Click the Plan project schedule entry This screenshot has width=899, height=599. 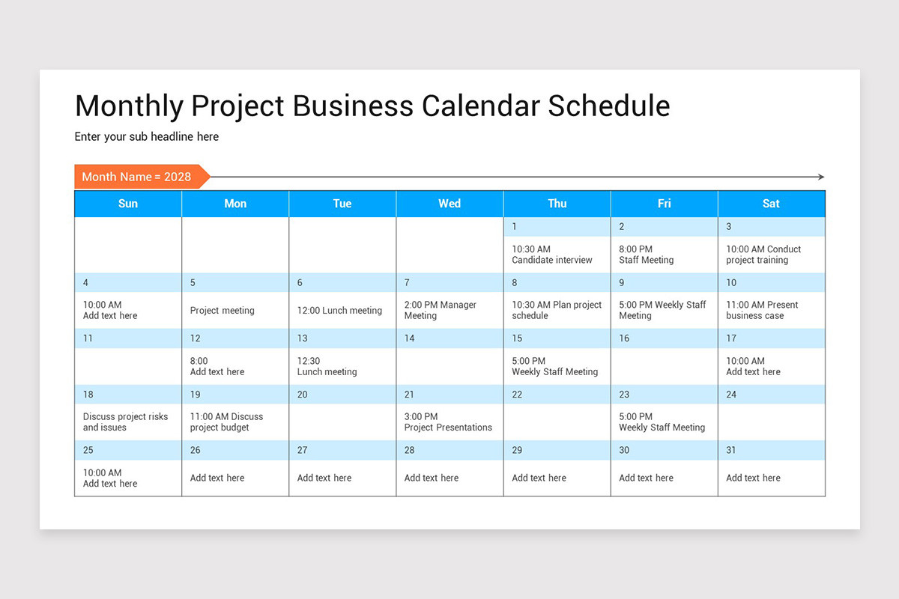[557, 310]
